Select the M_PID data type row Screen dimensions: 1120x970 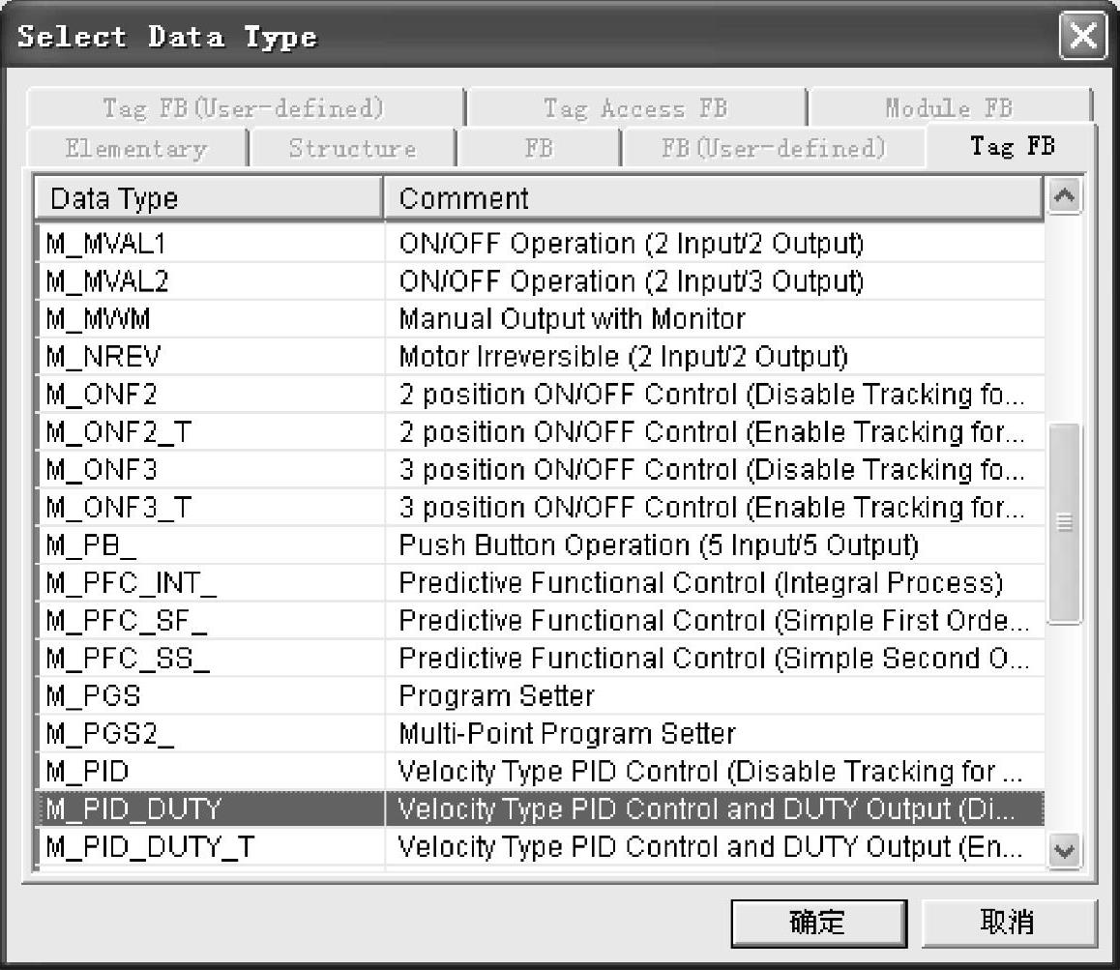pos(540,772)
